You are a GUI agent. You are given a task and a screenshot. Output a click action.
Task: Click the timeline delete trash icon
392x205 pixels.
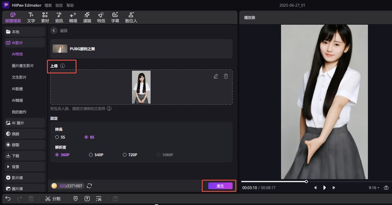point(31,199)
